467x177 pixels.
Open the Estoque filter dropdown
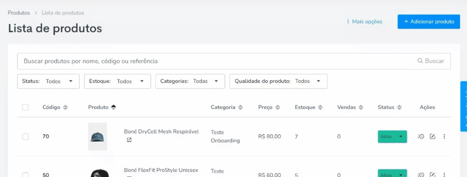(117, 82)
